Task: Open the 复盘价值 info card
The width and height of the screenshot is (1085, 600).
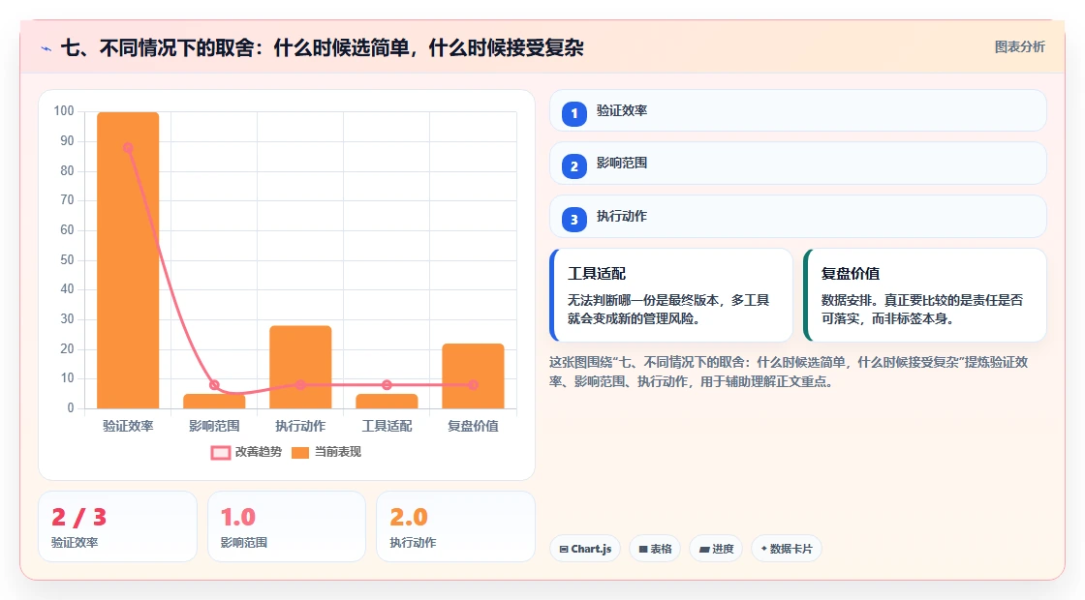Action: click(924, 295)
